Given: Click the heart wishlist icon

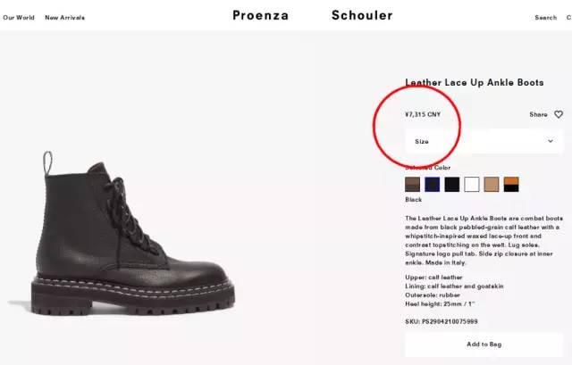Looking at the screenshot, I should pyautogui.click(x=559, y=114).
